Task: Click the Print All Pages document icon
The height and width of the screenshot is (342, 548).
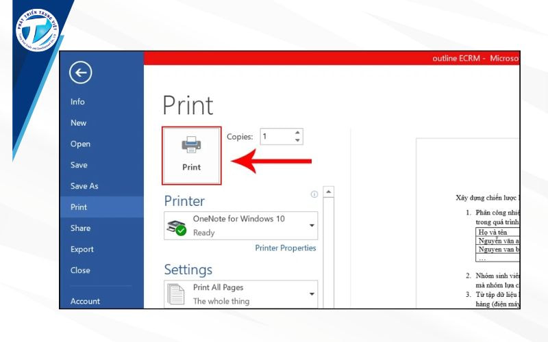Action: [177, 294]
